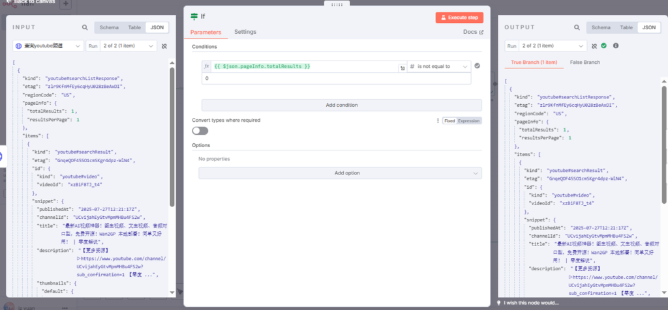Click the comparison value field containing 0

point(336,78)
